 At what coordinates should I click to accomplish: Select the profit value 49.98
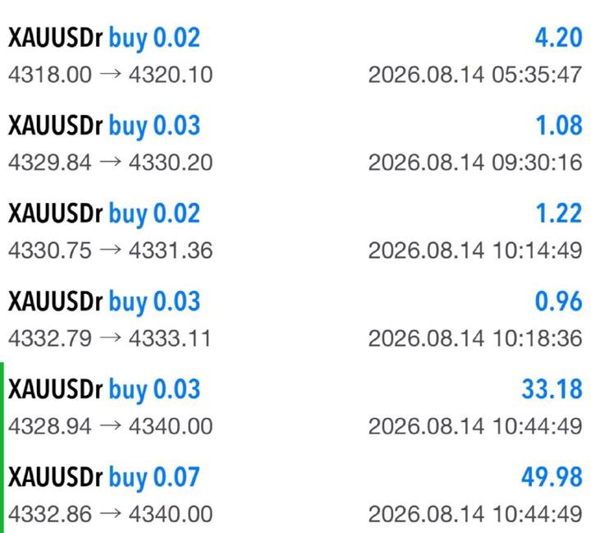tap(552, 477)
